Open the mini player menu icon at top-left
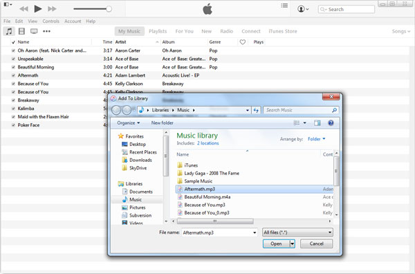Image resolution: width=415 pixels, height=274 pixels. 8,4
